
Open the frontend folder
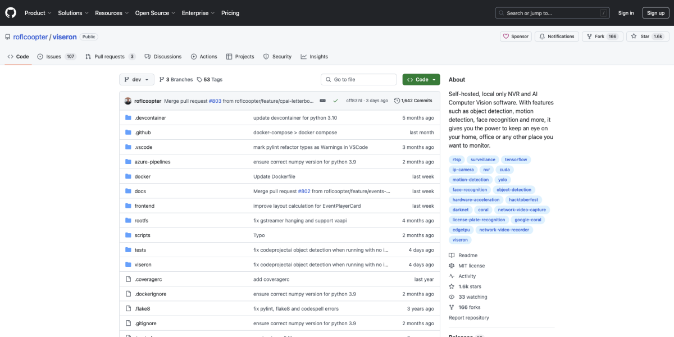[x=144, y=206]
